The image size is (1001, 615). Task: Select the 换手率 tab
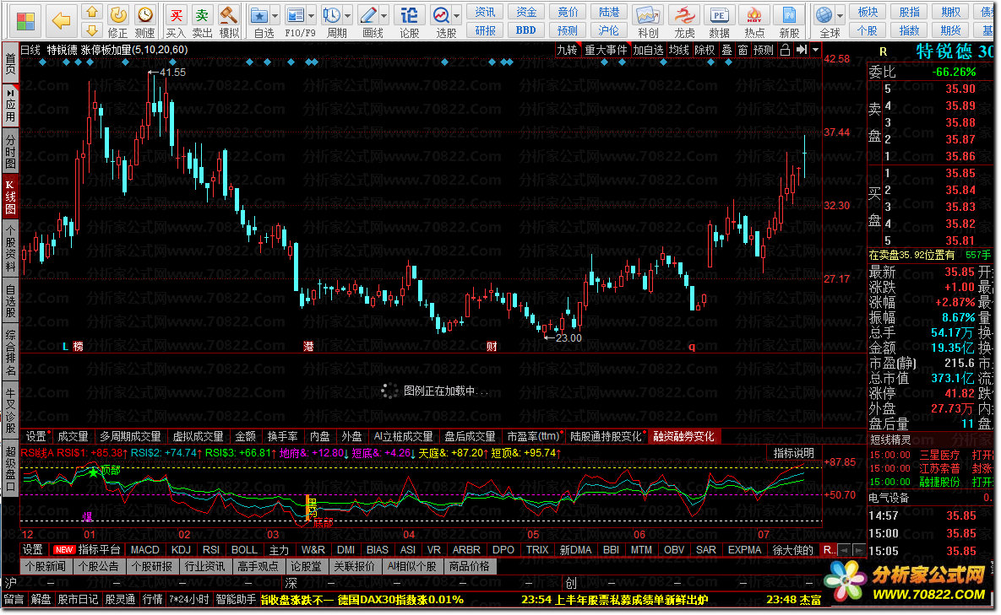click(x=283, y=436)
